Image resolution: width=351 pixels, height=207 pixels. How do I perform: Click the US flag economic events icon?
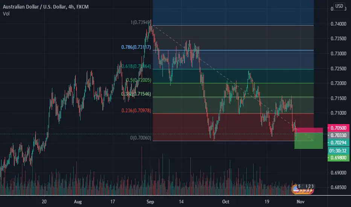coord(296,189)
